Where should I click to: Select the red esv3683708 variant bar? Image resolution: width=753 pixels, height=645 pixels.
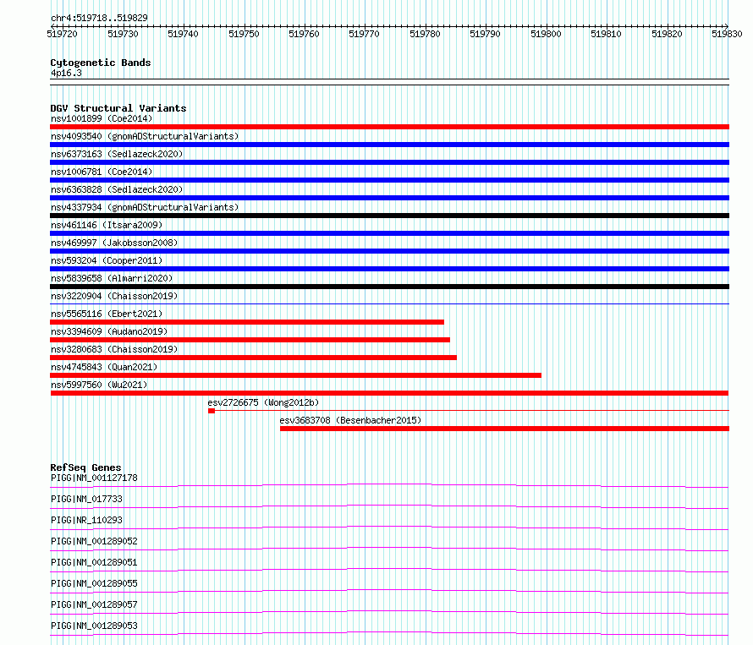[x=505, y=429]
